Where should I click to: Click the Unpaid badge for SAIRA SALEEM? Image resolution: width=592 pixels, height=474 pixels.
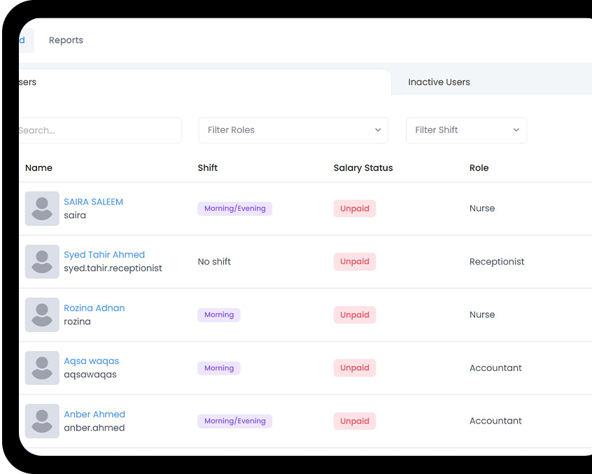[x=355, y=209]
